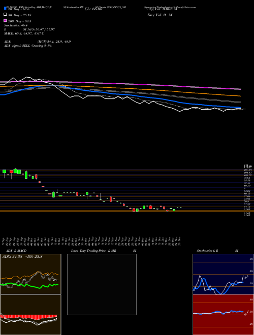Click the white 50 Day legend swatch
This screenshot has height=335, width=254.
pos(6,15)
